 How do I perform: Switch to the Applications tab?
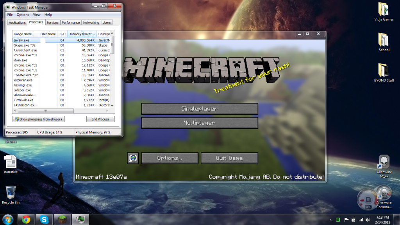17,23
